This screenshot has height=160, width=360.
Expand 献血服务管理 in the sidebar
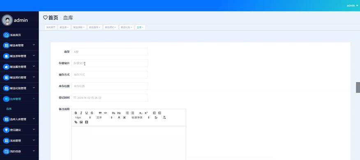pyautogui.click(x=19, y=67)
